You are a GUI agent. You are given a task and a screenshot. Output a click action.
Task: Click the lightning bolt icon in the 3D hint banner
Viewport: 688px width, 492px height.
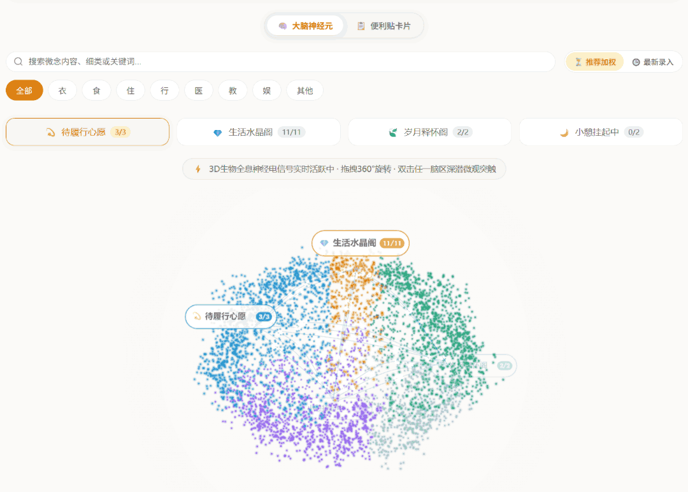(x=198, y=169)
